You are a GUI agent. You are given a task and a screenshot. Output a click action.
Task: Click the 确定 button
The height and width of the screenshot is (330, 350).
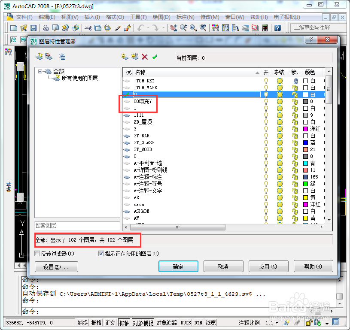pos(178,266)
